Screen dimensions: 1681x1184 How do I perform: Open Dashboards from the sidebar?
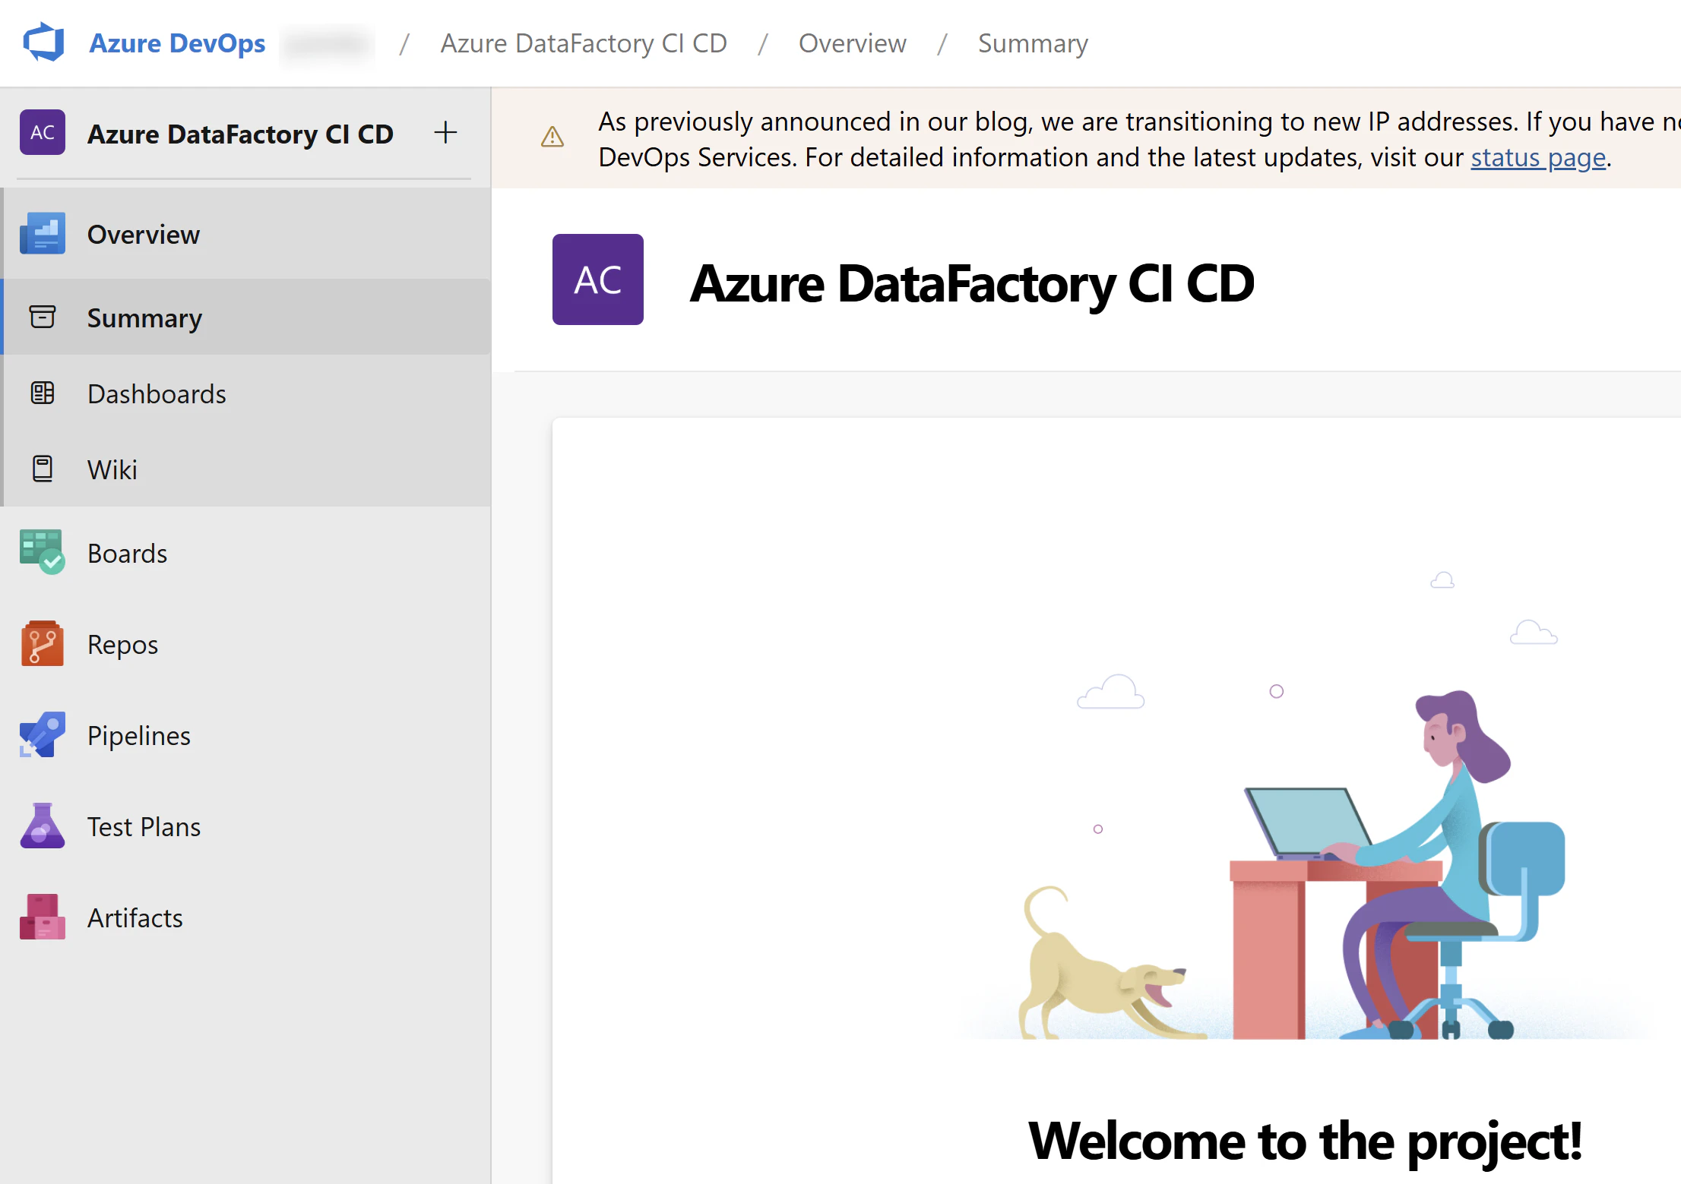click(247, 393)
